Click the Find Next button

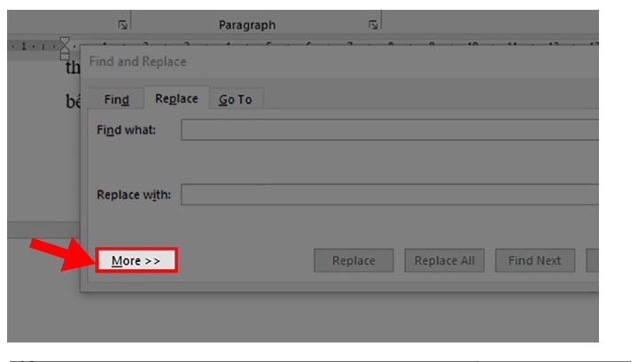(534, 261)
